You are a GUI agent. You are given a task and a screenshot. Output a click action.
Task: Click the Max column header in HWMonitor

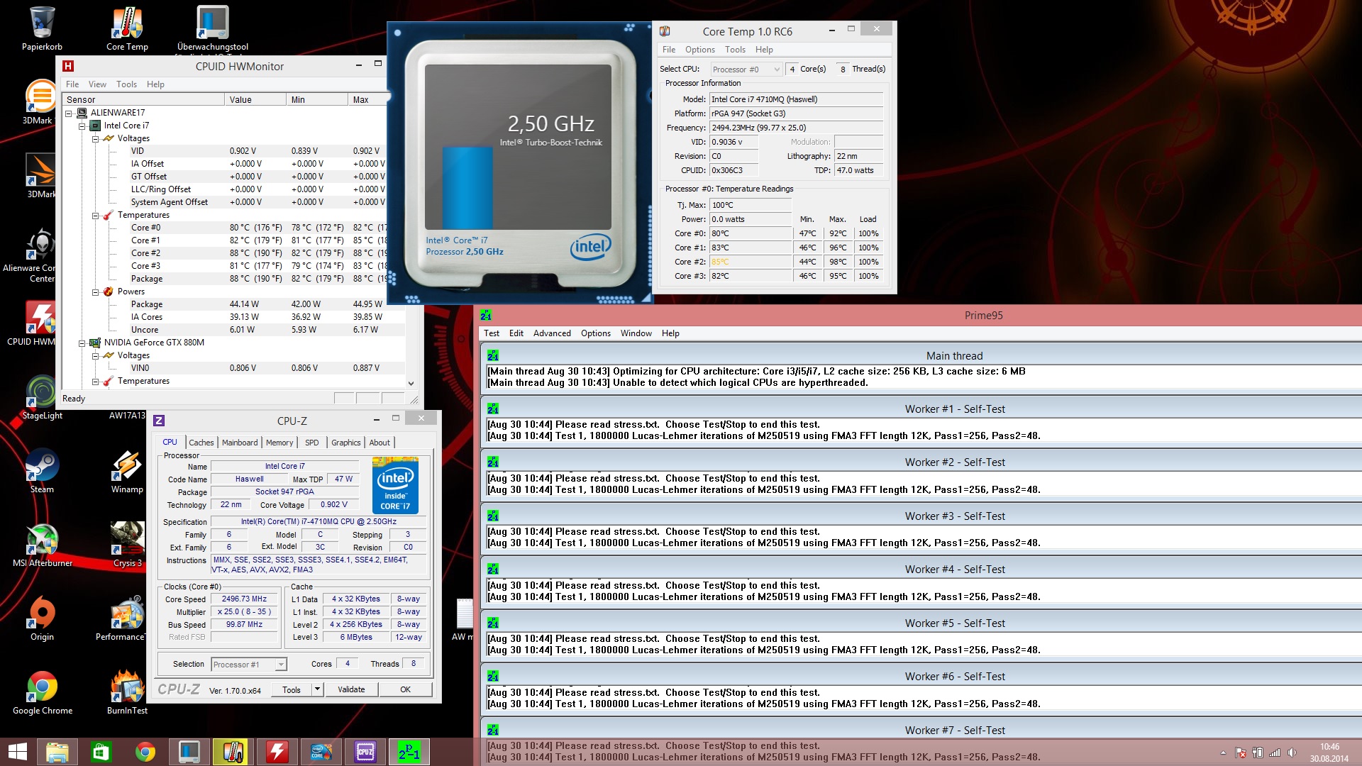click(369, 99)
